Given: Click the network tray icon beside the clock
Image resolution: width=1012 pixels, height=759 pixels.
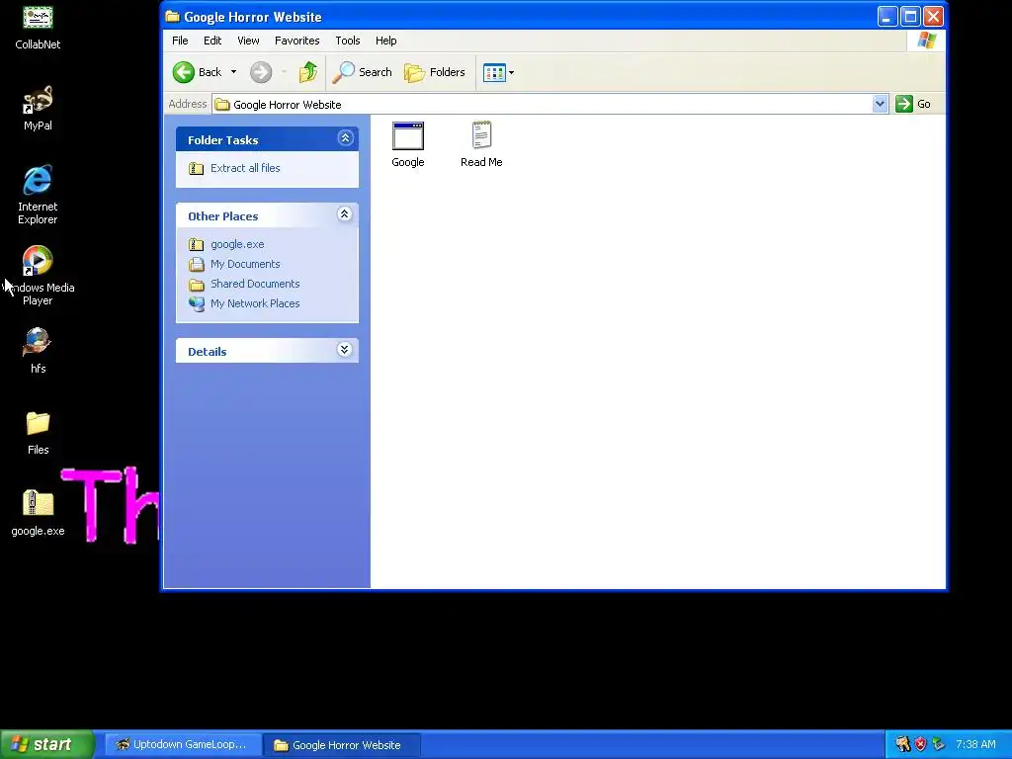Looking at the screenshot, I should point(939,744).
